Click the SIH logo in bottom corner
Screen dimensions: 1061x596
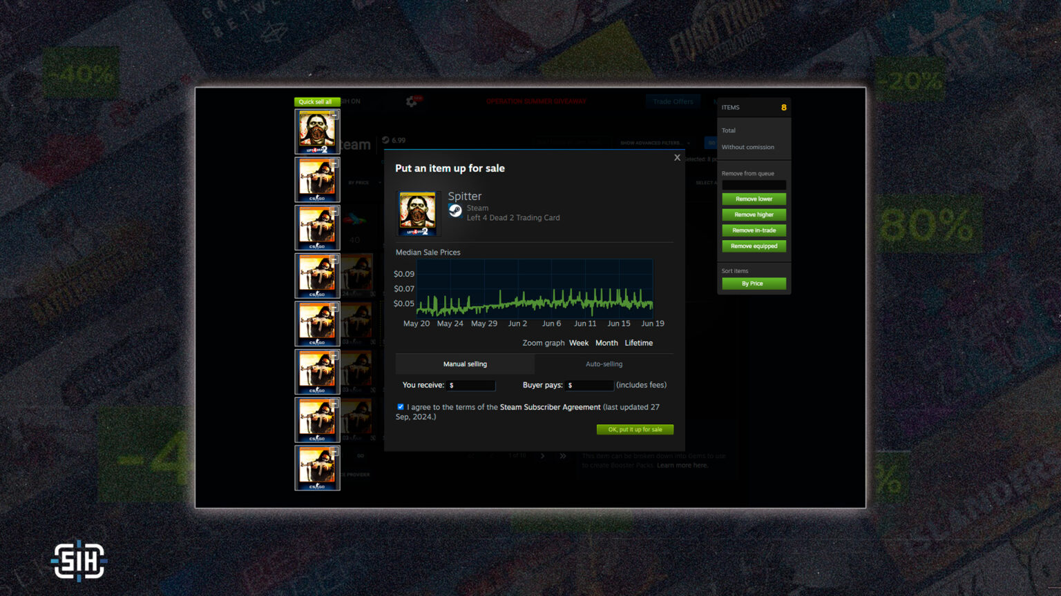click(79, 560)
